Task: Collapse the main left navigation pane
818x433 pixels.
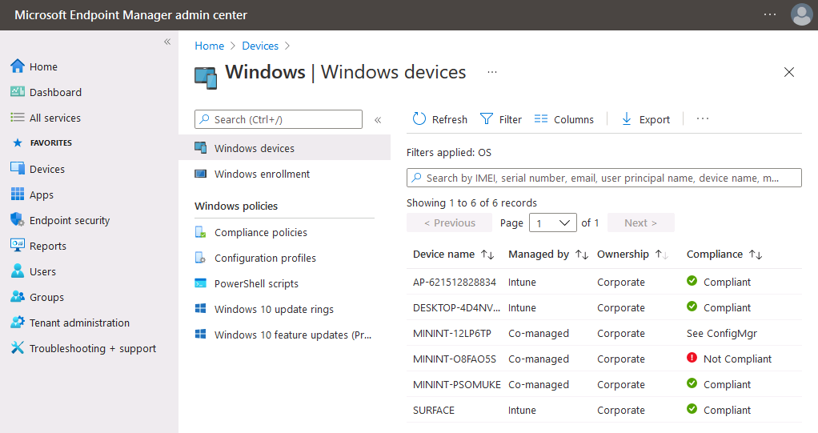Action: click(x=167, y=42)
